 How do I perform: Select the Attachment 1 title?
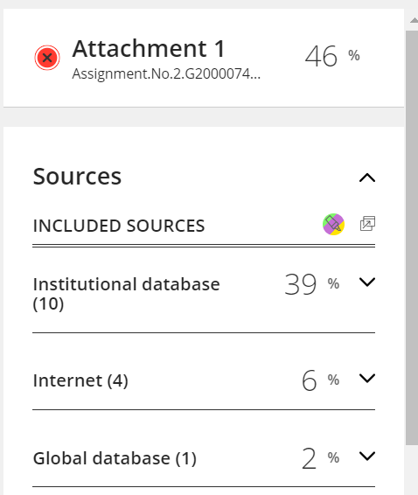149,49
